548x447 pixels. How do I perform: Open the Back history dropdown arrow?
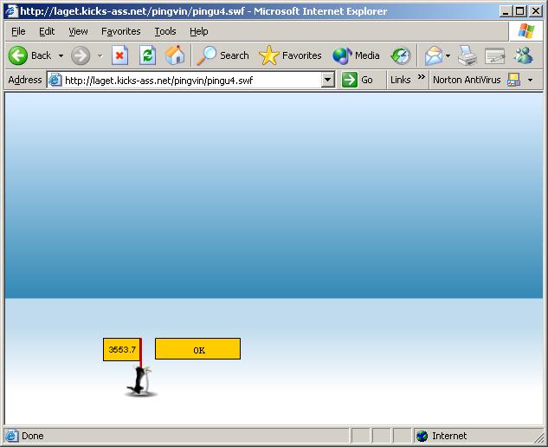coord(61,55)
